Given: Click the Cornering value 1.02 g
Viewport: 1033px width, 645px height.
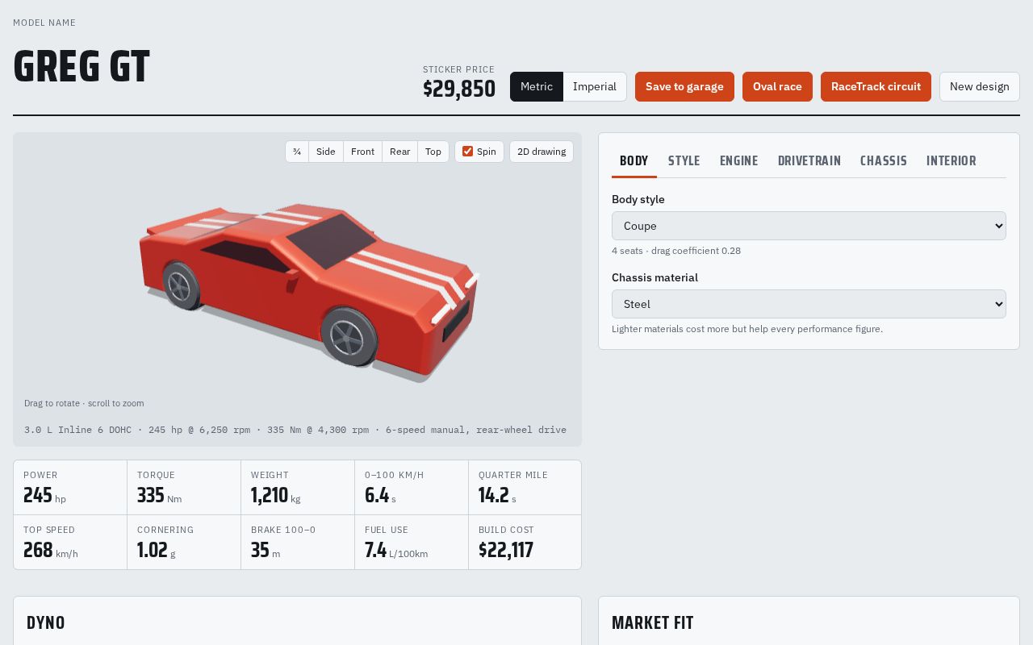Looking at the screenshot, I should [156, 551].
